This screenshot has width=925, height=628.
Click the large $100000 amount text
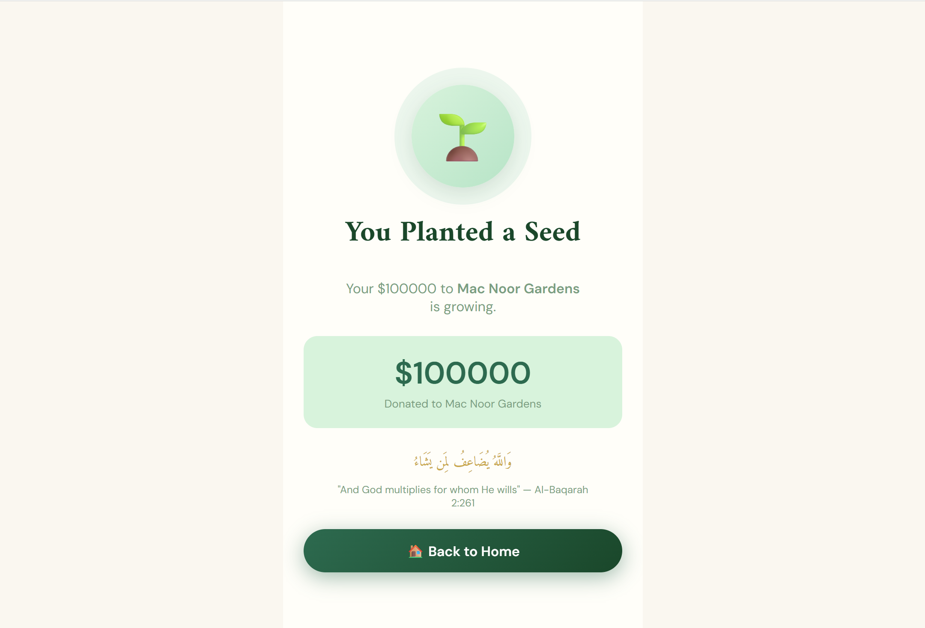[462, 372]
